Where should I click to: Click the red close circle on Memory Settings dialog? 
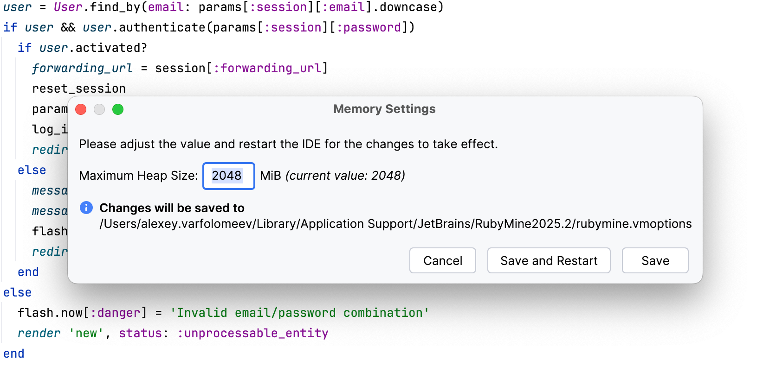point(81,109)
